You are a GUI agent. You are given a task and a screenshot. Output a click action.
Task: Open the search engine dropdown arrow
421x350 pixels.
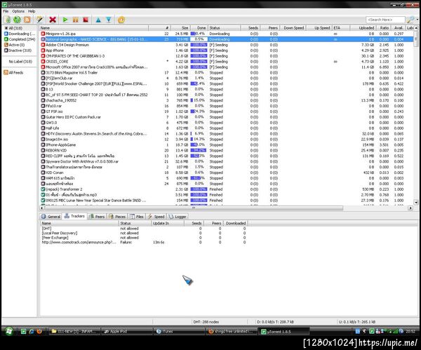coord(417,20)
